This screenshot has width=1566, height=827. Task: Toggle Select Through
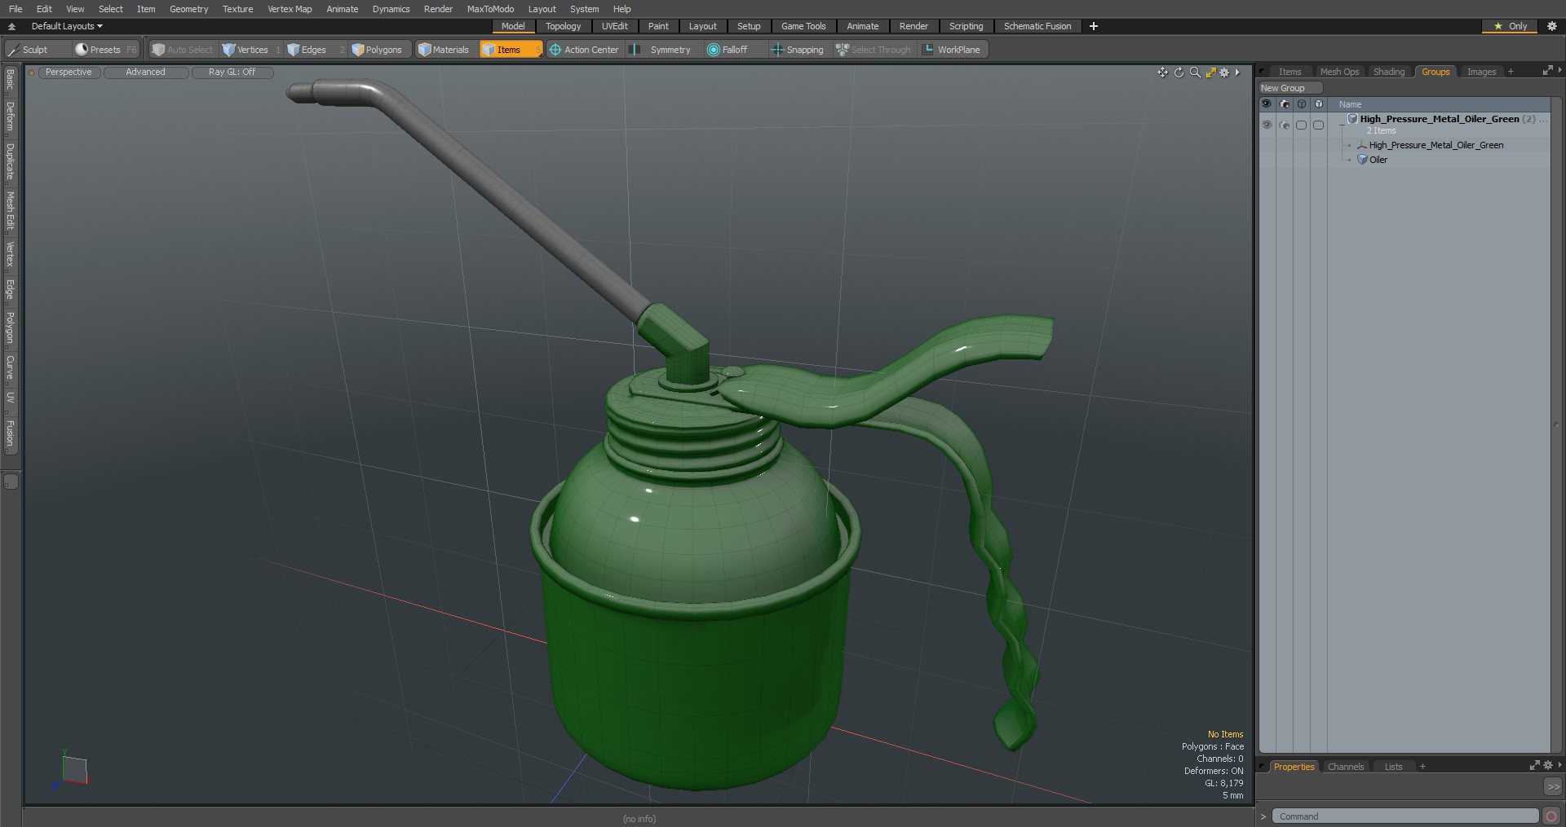(x=874, y=50)
